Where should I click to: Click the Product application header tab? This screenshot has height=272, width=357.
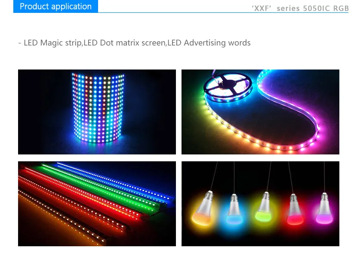[x=55, y=6]
